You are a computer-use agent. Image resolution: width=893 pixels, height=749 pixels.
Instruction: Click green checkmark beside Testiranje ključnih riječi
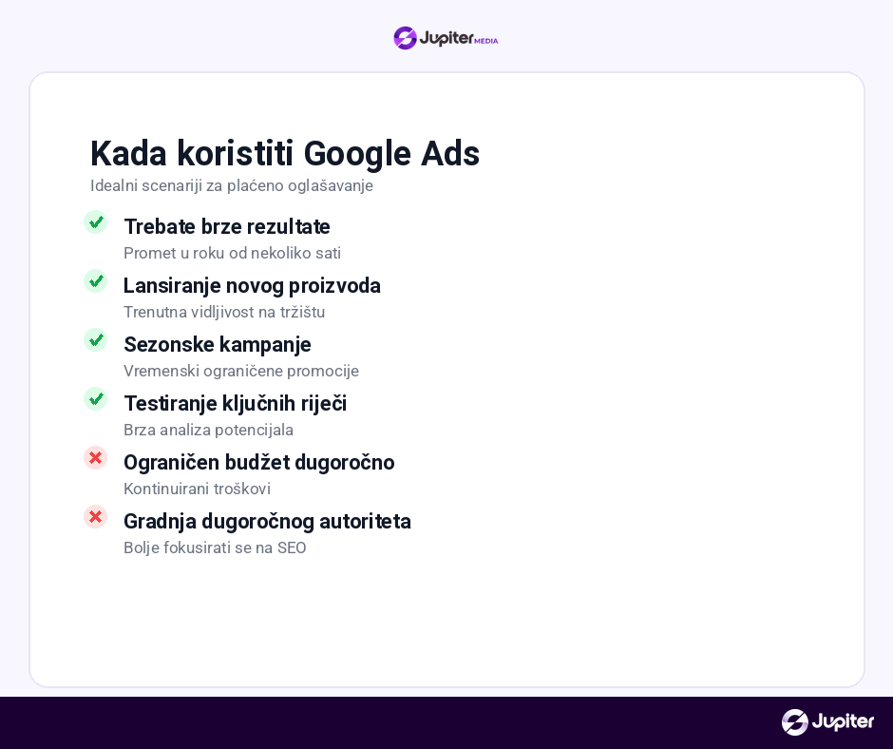point(96,398)
